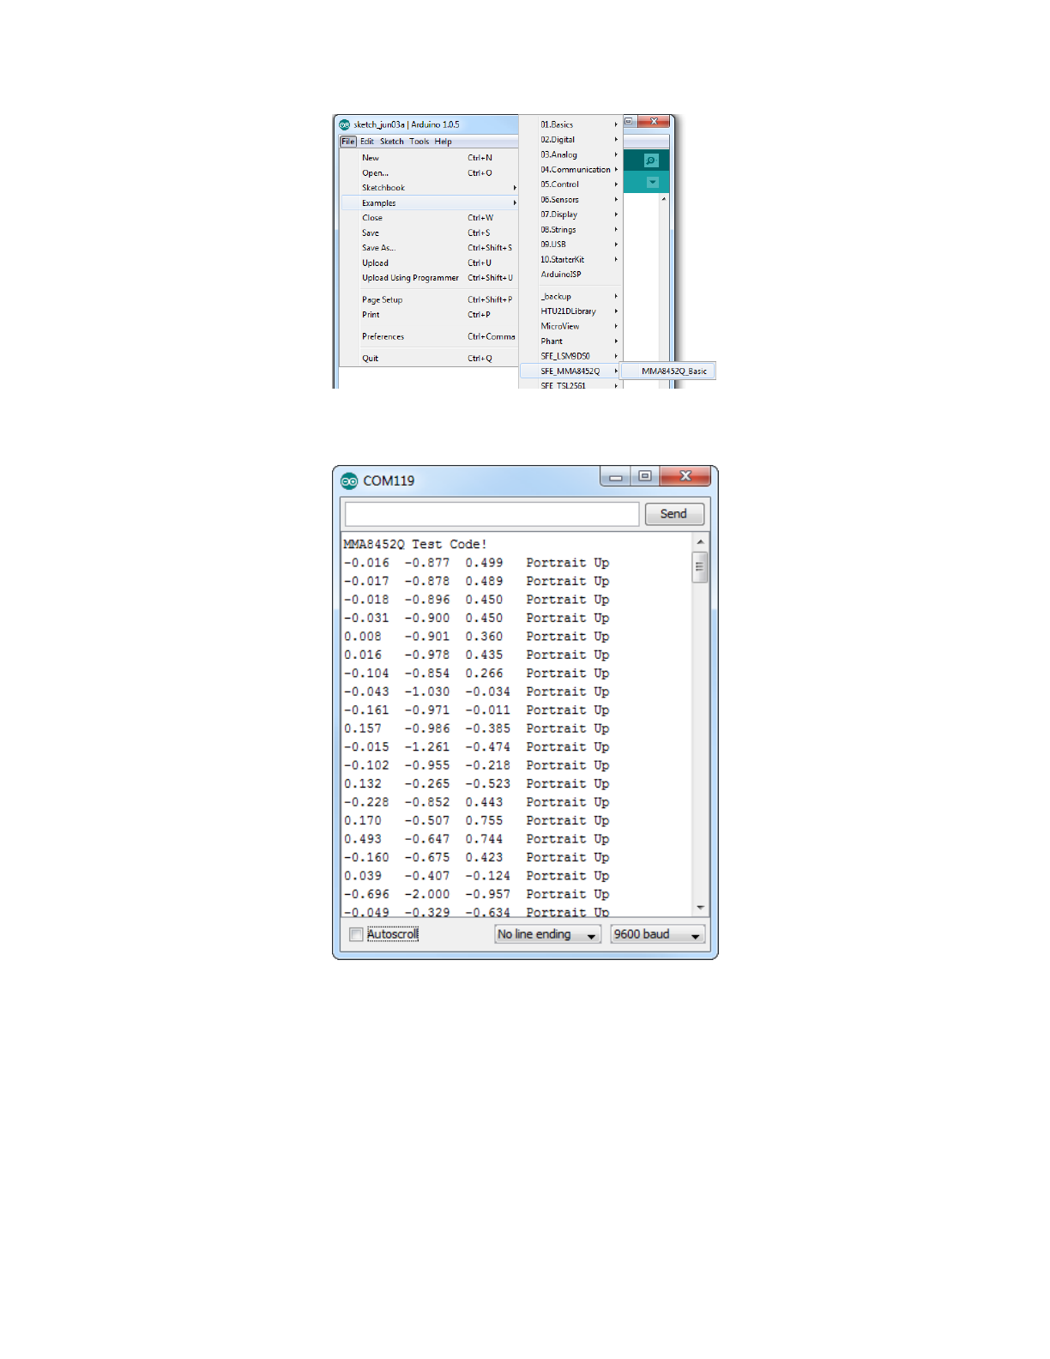Expand the 09.USB examples submenu
Image resolution: width=1050 pixels, height=1359 pixels.
[570, 245]
